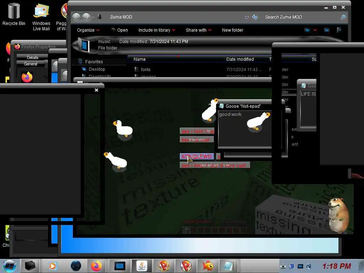The width and height of the screenshot is (364, 273).
Task: Open the Peggle icon beside the Java icon
Action: pyautogui.click(x=164, y=266)
